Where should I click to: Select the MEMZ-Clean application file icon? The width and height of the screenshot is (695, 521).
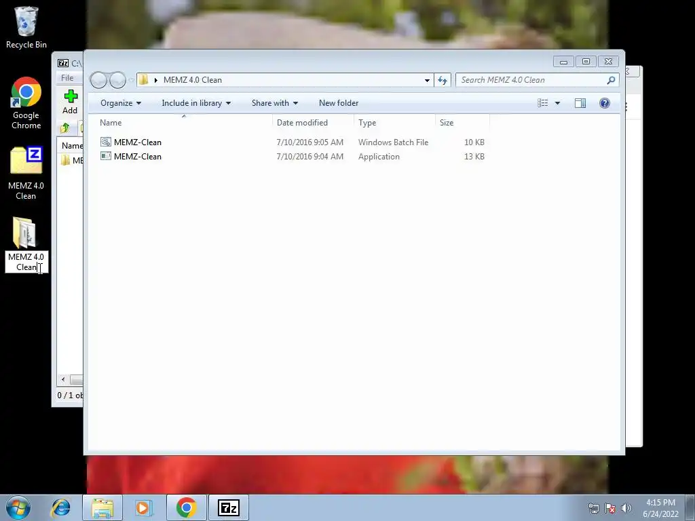tap(105, 156)
